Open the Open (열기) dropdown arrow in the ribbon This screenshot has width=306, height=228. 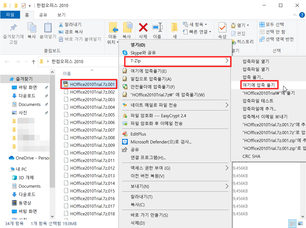point(248,25)
